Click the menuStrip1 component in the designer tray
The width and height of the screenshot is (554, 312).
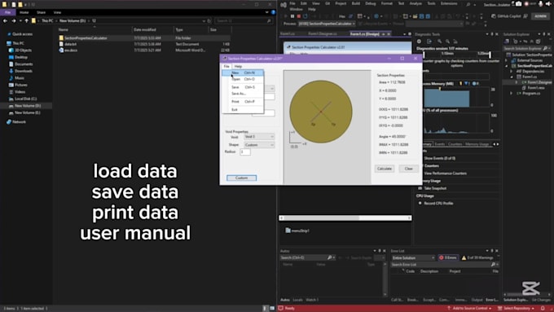297,231
